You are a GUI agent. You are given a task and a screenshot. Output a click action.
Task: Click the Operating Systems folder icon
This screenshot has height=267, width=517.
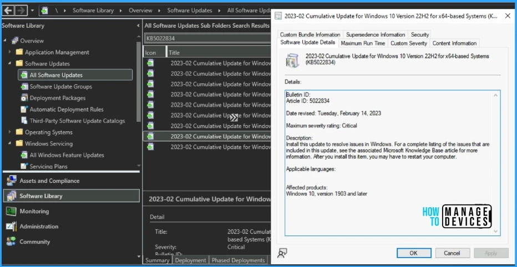coord(19,132)
